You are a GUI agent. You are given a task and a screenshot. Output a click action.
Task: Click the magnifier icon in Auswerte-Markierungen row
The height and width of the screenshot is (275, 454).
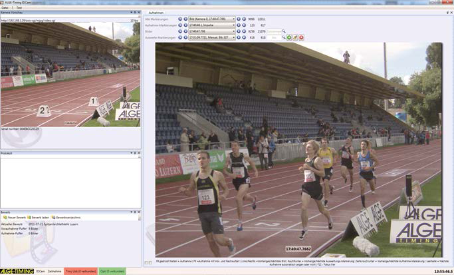tap(284, 37)
